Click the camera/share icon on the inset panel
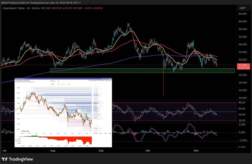 pos(102,78)
